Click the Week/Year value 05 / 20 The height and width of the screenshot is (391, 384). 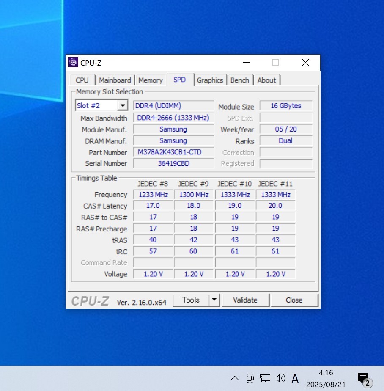pyautogui.click(x=286, y=129)
